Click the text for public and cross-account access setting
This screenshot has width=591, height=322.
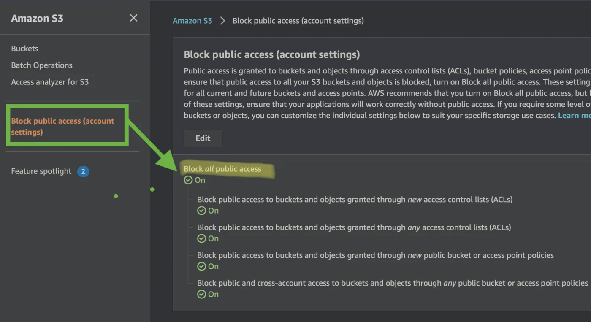tap(393, 283)
